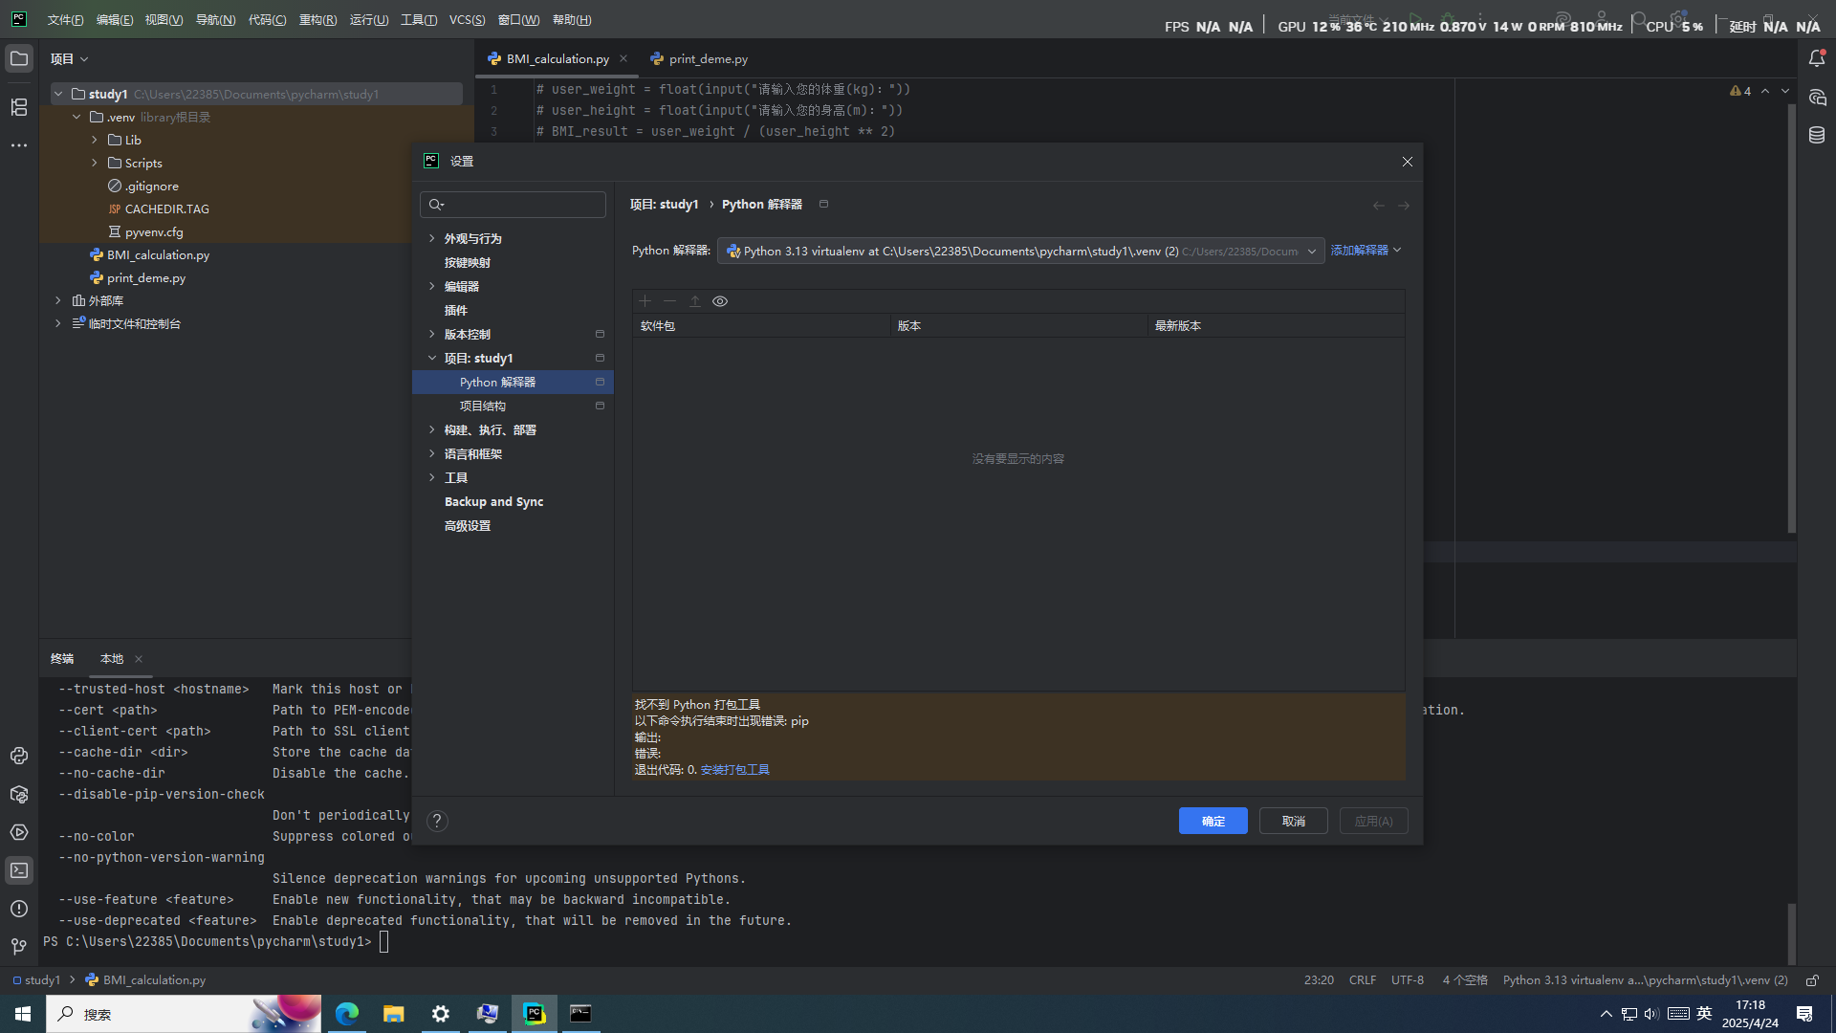
Task: Click the add package plus icon
Action: coord(645,301)
